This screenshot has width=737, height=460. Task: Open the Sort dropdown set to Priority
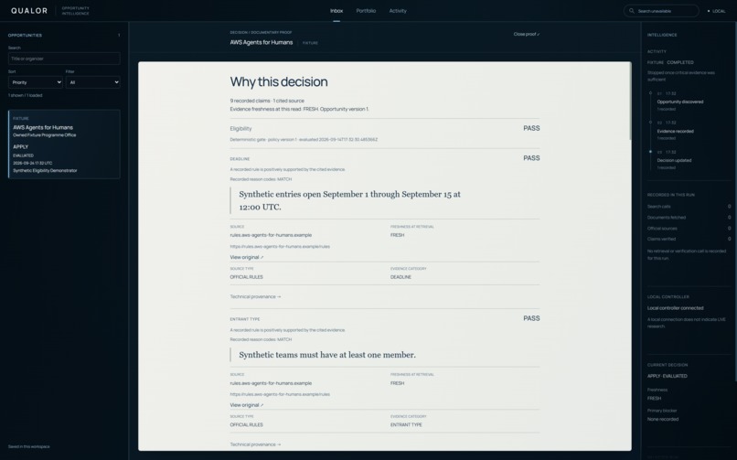click(x=36, y=82)
